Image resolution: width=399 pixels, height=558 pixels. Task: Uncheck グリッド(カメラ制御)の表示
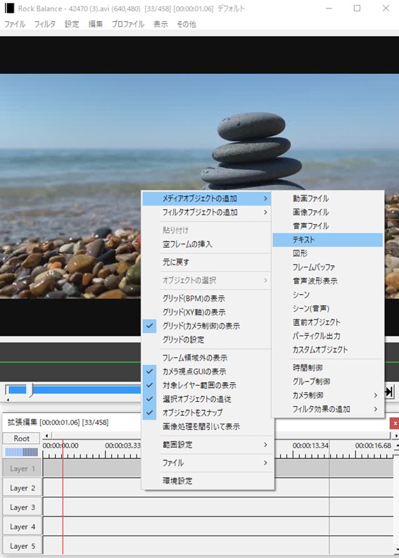[x=207, y=326]
